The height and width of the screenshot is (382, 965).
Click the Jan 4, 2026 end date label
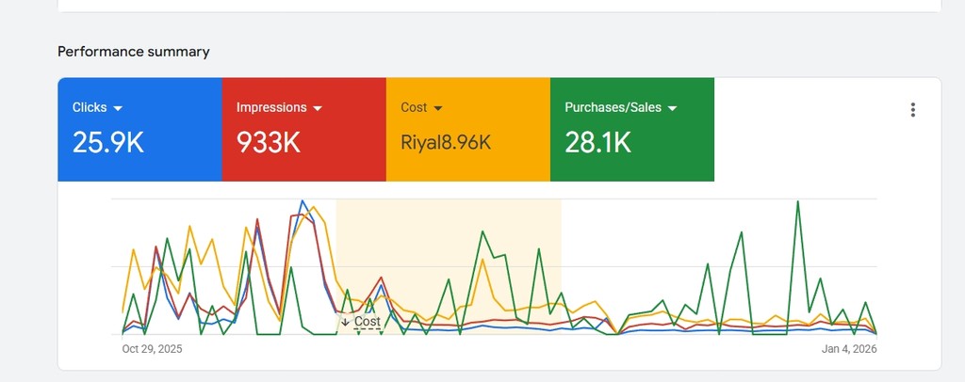pyautogui.click(x=848, y=349)
